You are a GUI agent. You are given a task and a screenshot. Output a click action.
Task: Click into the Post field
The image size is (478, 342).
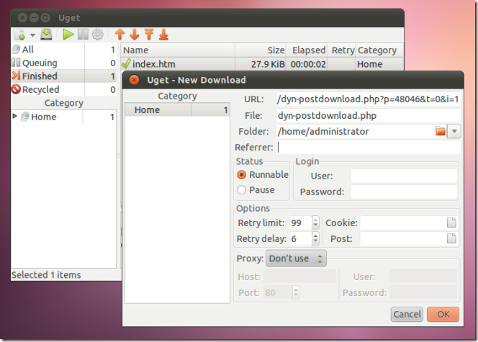[403, 238]
